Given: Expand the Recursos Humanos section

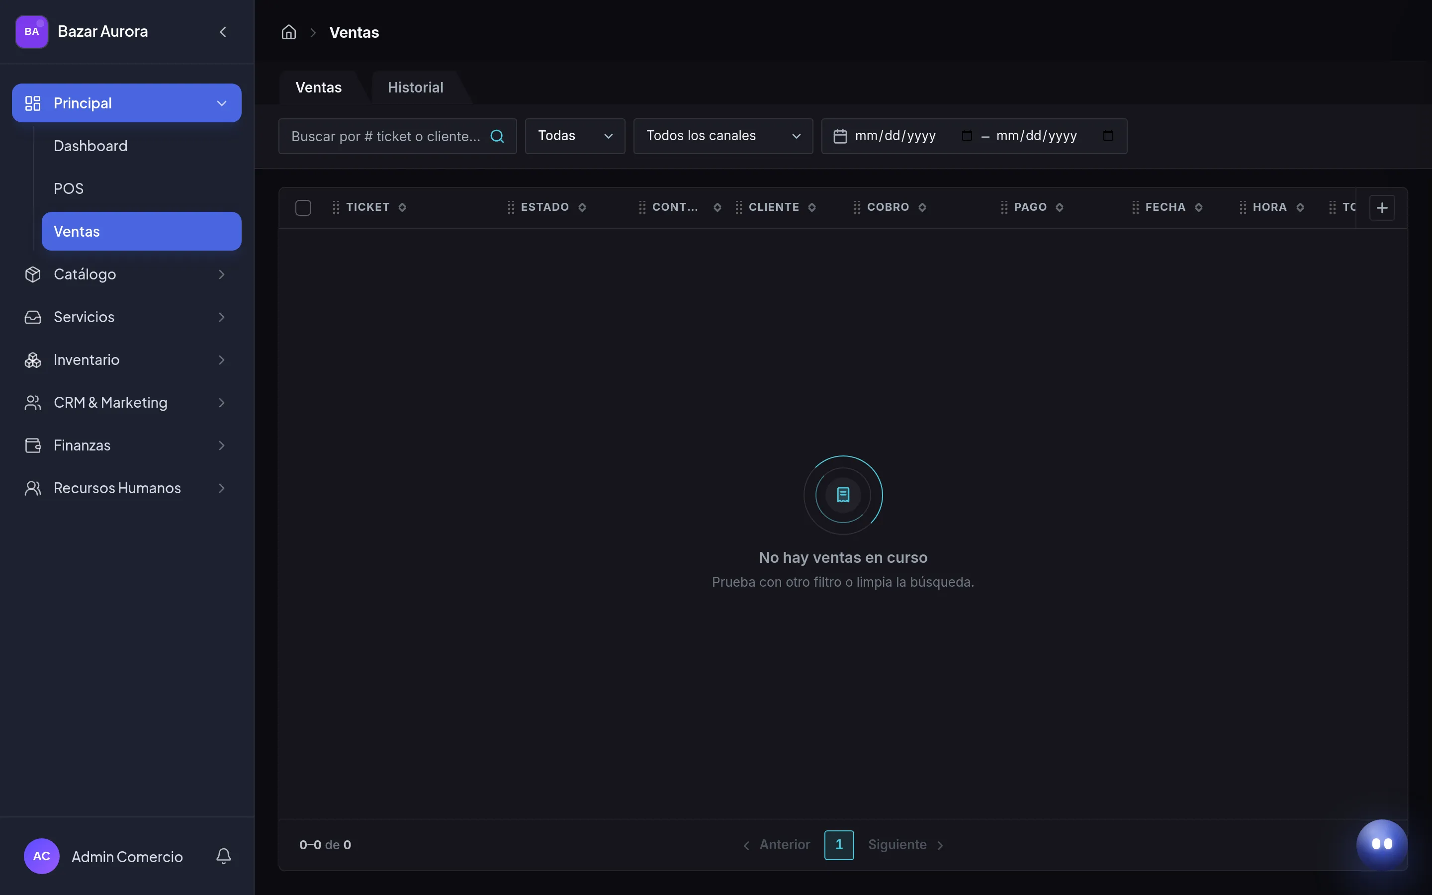Looking at the screenshot, I should (x=127, y=488).
